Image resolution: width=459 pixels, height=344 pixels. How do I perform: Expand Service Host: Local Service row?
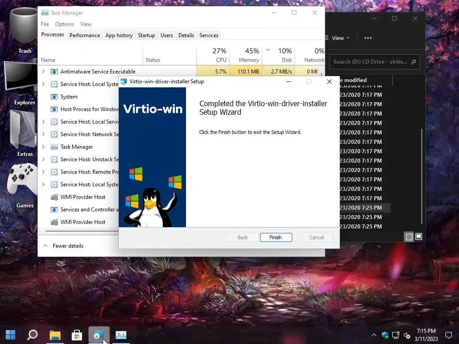(x=43, y=121)
